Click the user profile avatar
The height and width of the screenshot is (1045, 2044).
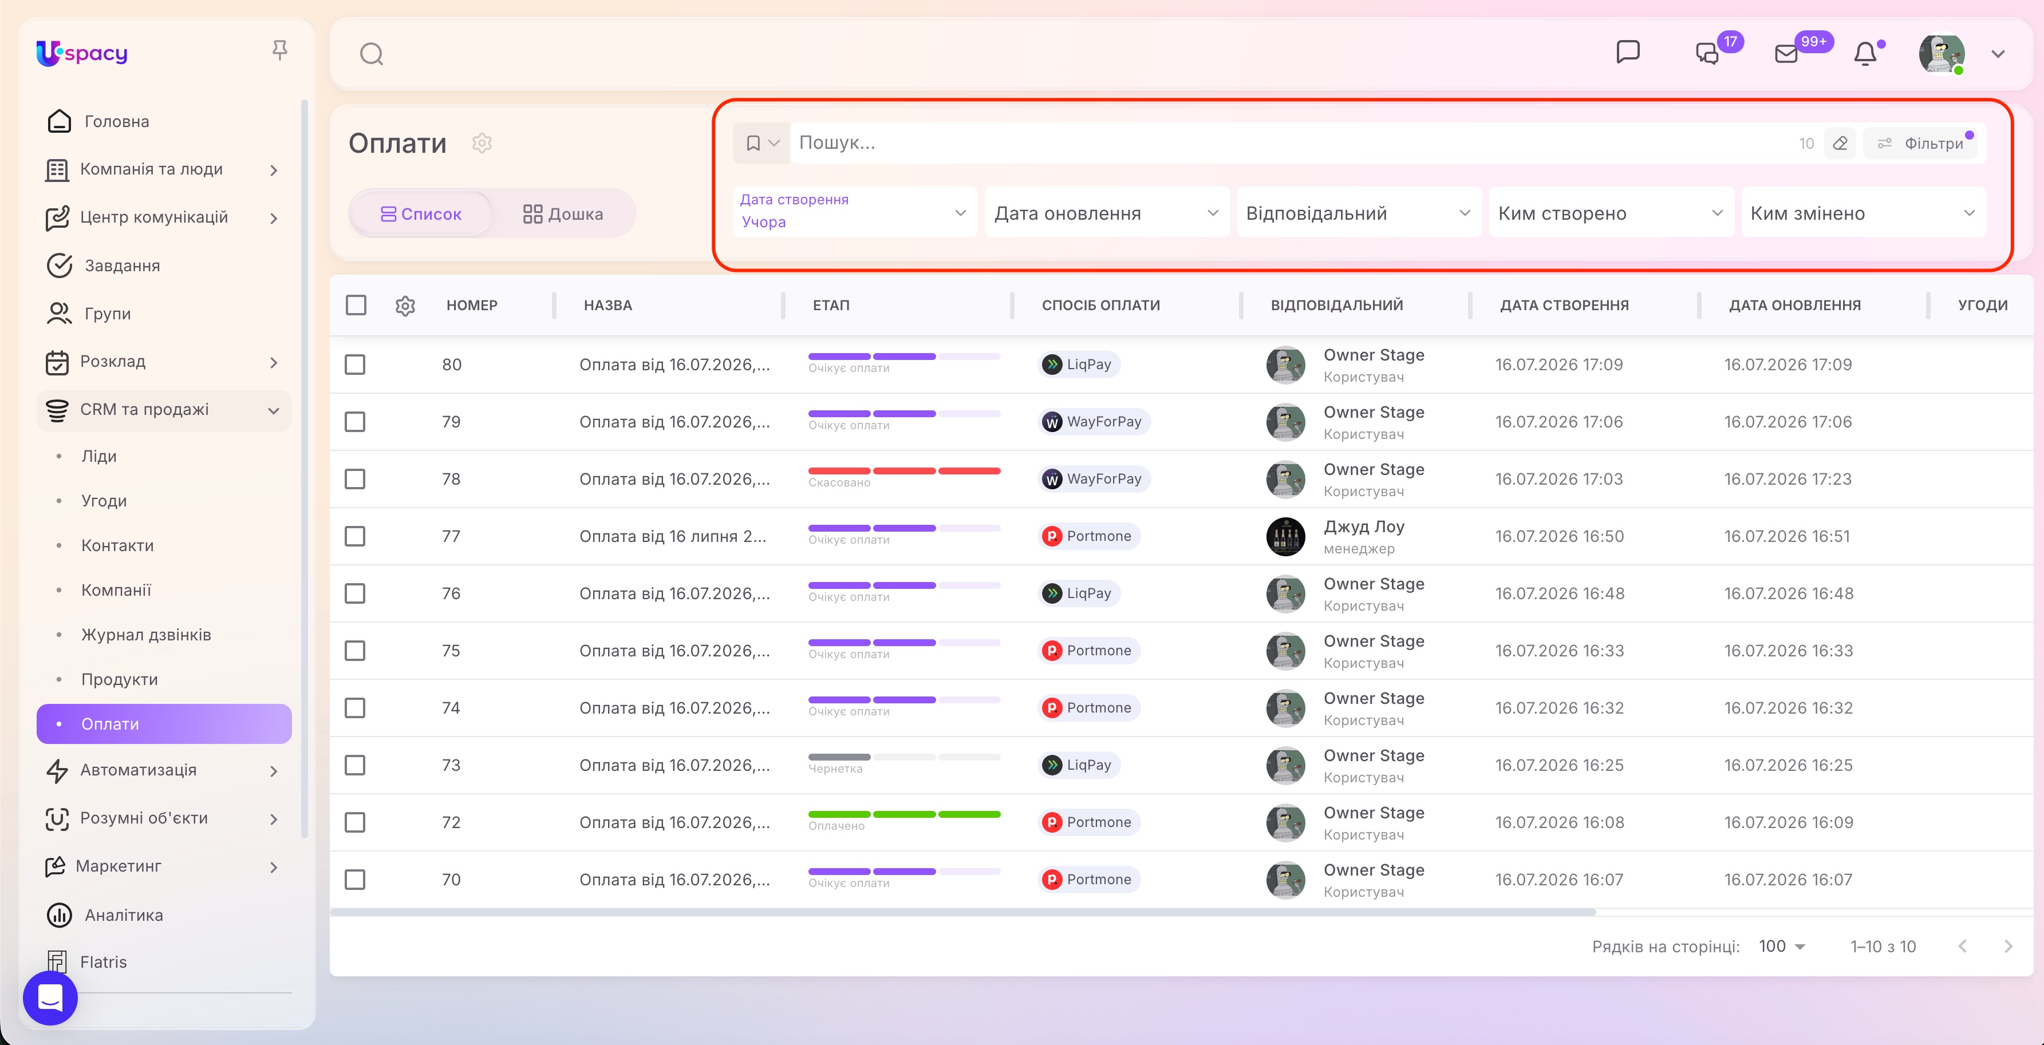point(1941,53)
